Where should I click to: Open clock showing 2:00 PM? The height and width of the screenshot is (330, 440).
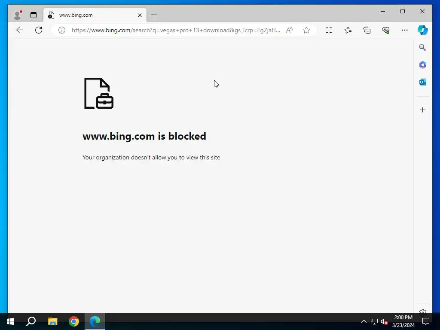click(403, 321)
